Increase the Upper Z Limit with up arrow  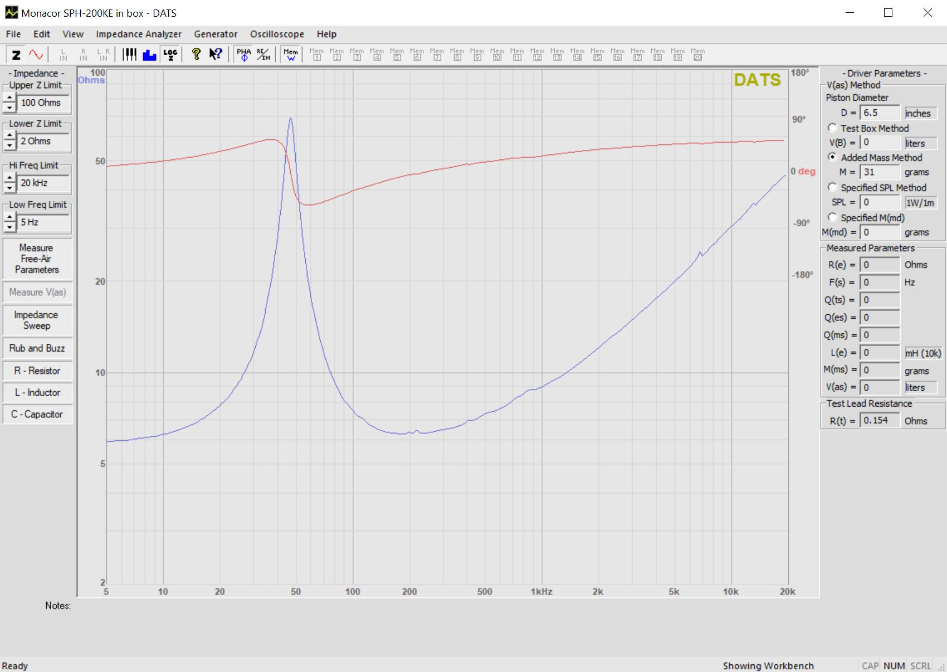9,98
